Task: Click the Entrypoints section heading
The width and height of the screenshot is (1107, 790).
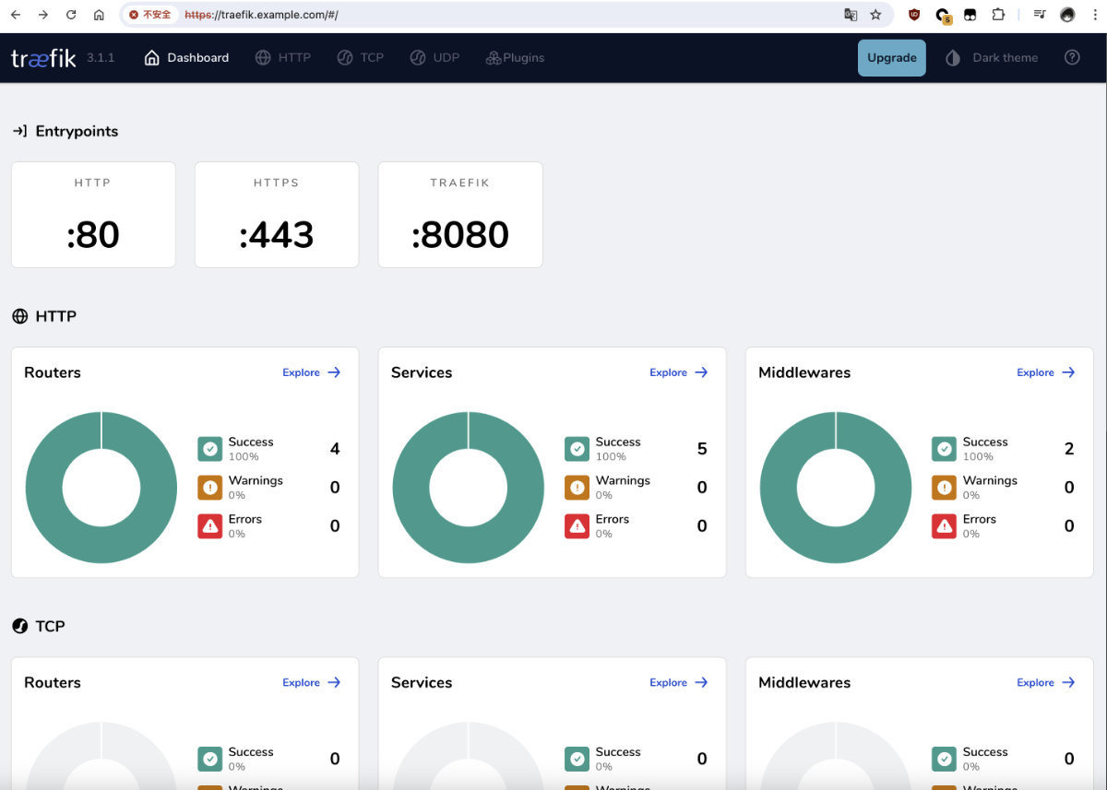Action: (65, 131)
